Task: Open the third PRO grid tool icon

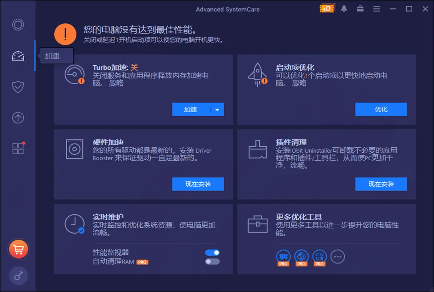Action: point(319,258)
